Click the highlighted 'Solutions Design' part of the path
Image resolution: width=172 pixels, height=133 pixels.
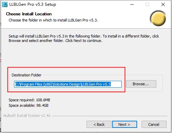point(67,84)
